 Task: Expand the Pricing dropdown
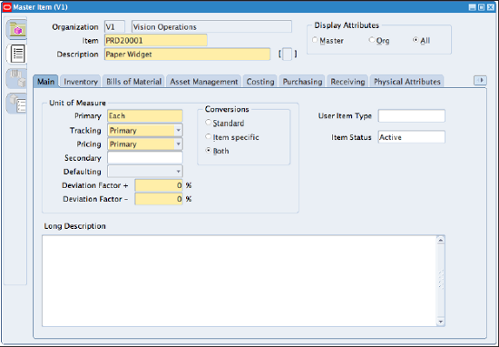178,144
